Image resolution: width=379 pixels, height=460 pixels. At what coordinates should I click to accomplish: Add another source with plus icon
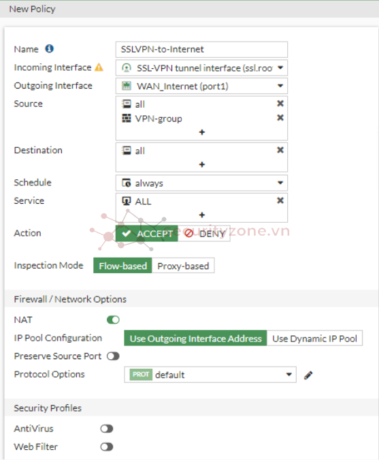(x=202, y=132)
